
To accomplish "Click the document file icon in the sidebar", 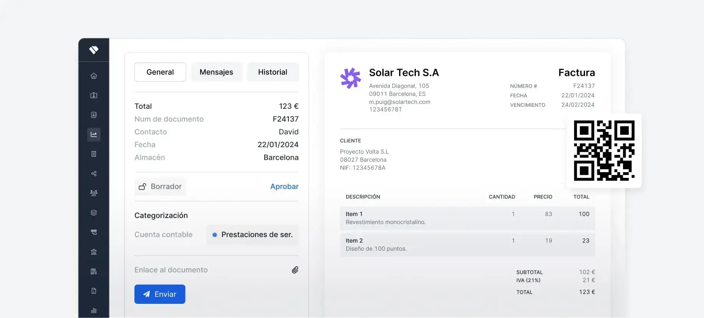I will 94,291.
